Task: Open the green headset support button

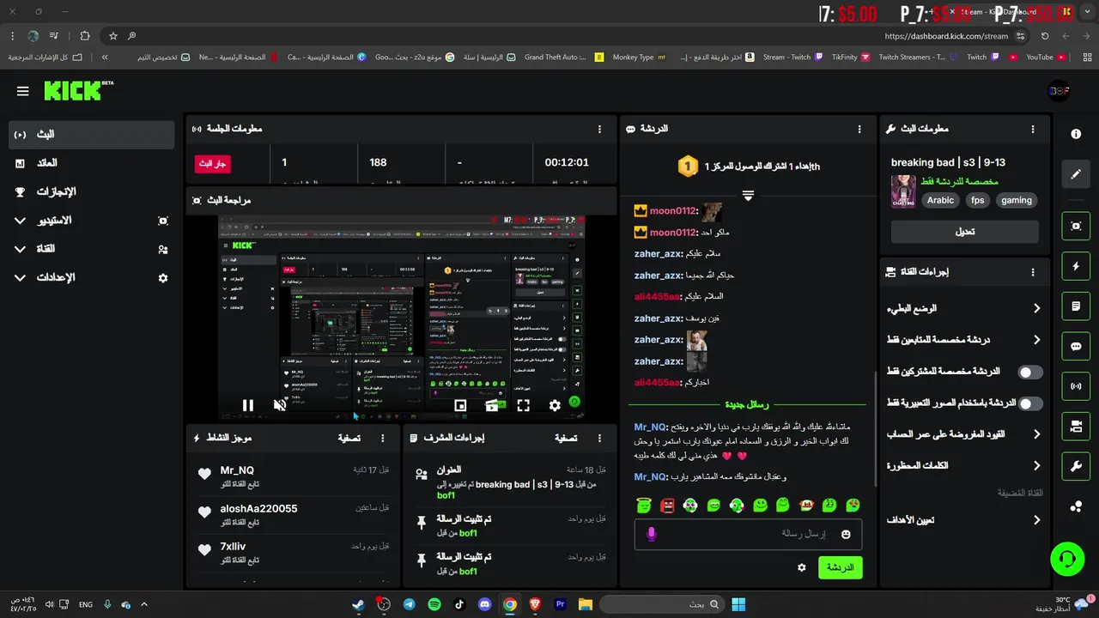Action: 1067,560
